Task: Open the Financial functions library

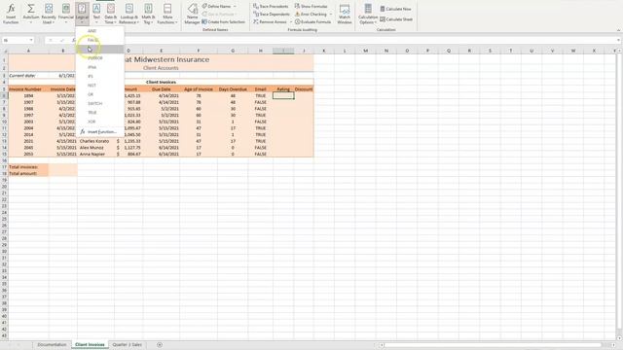Action: (66, 14)
